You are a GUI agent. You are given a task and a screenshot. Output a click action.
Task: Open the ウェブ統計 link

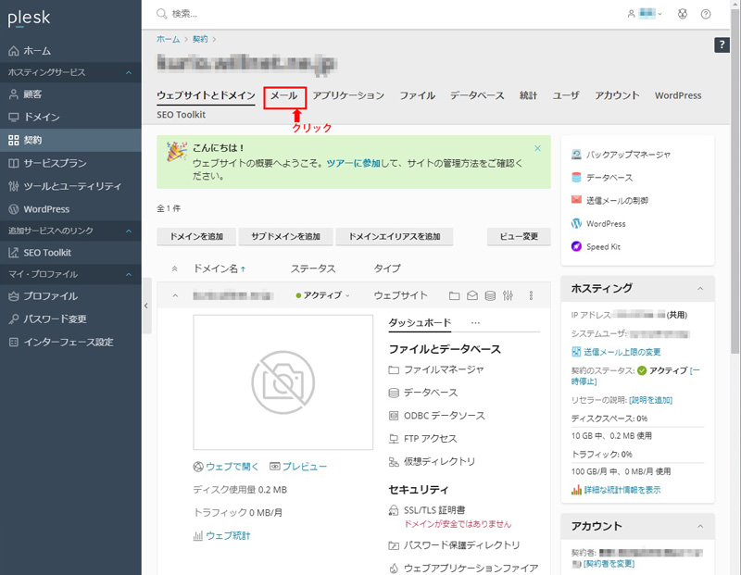coord(227,535)
